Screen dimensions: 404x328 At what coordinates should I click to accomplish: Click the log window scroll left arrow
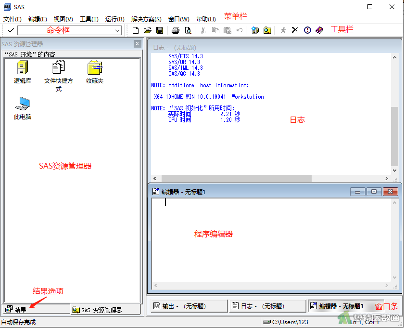click(x=155, y=178)
